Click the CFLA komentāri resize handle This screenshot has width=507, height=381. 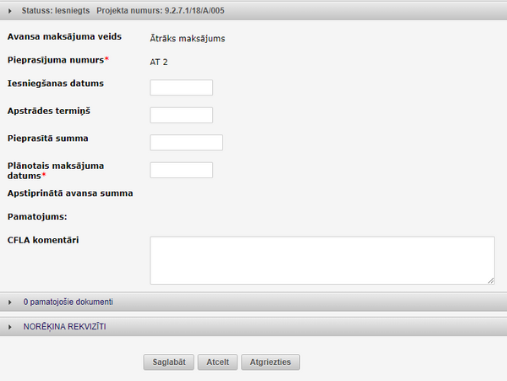[491, 280]
